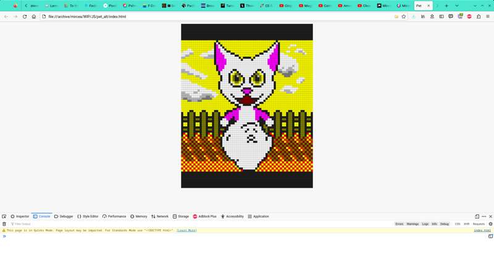The width and height of the screenshot is (494, 277).
Task: Open the Firefox hamburger application menu
Action: tap(488, 17)
